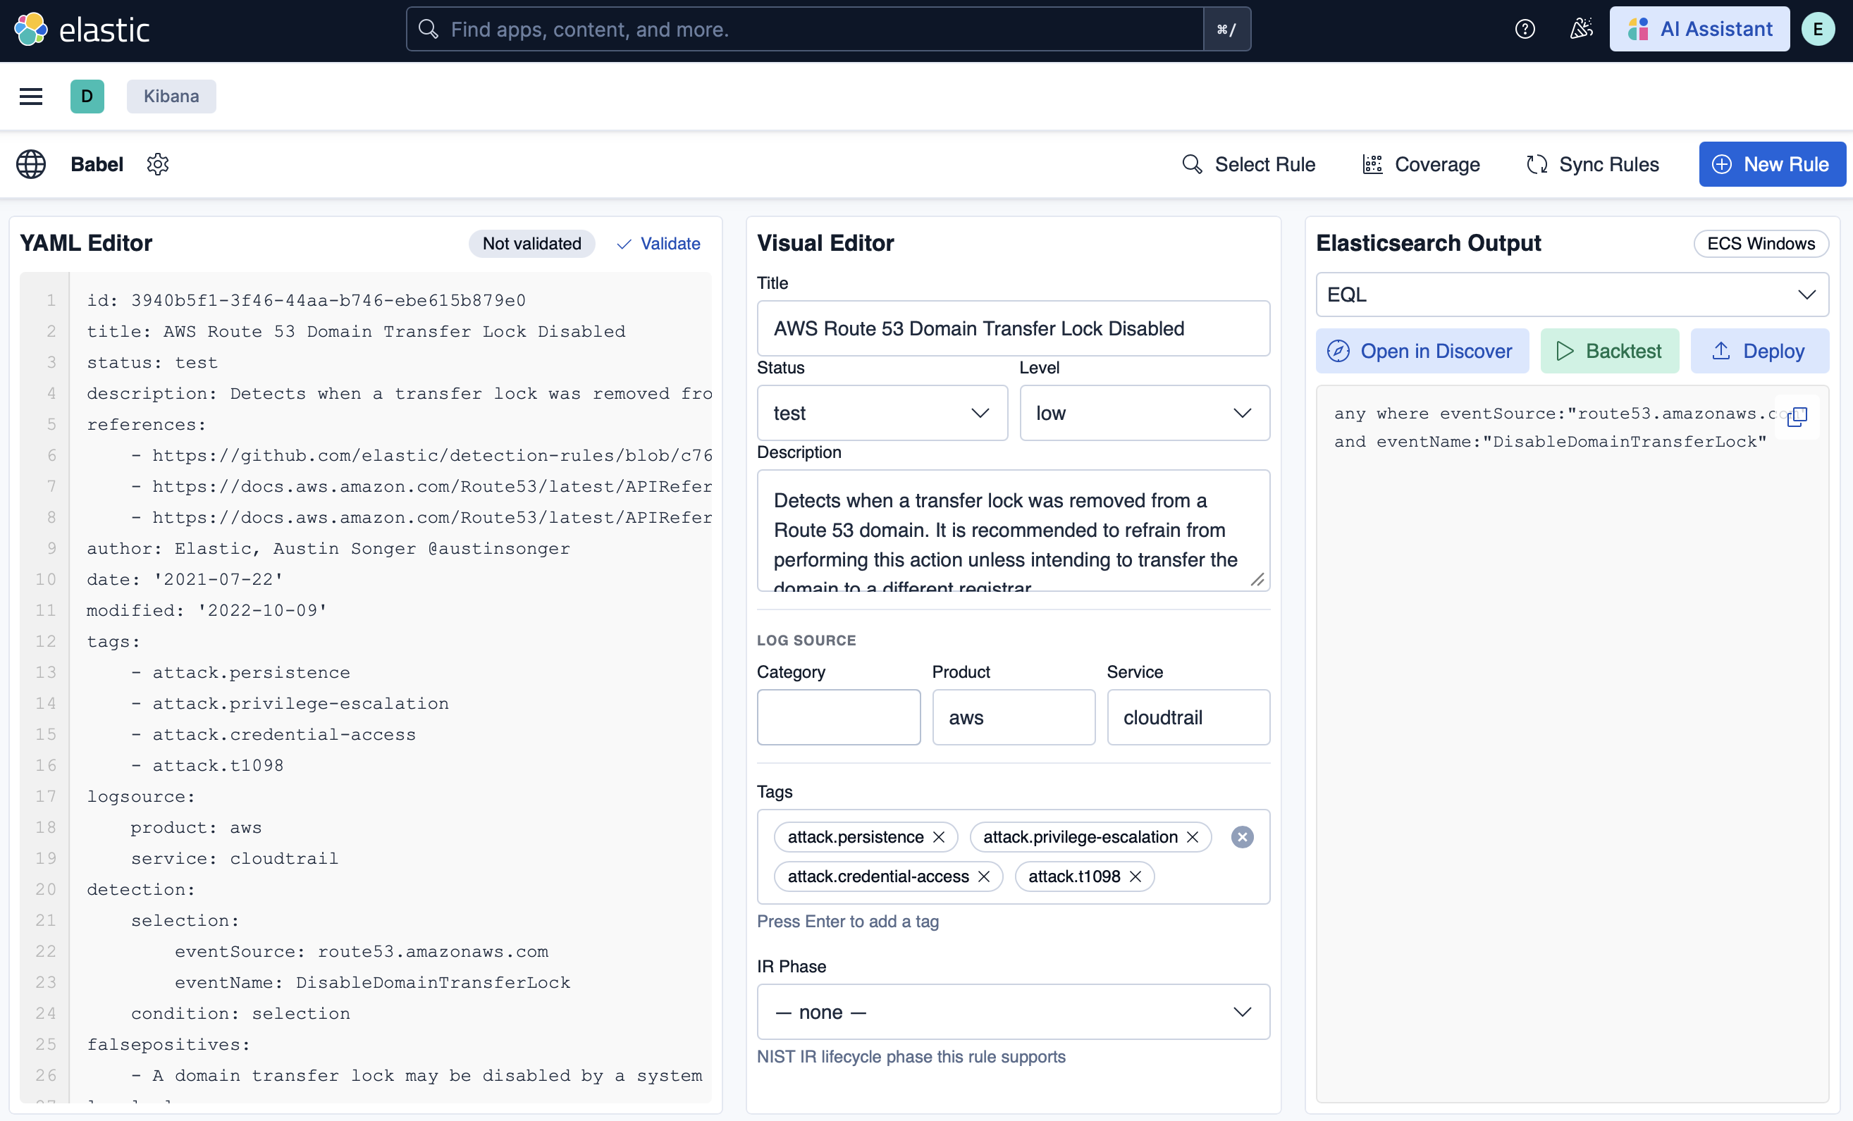Click the keyboard shortcut hint in search
The image size is (1853, 1121).
(x=1226, y=30)
